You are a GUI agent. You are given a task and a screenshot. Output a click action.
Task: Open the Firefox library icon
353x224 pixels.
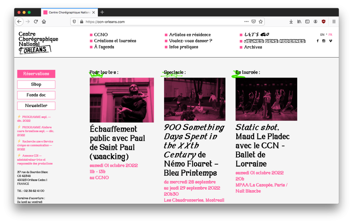[x=299, y=21]
